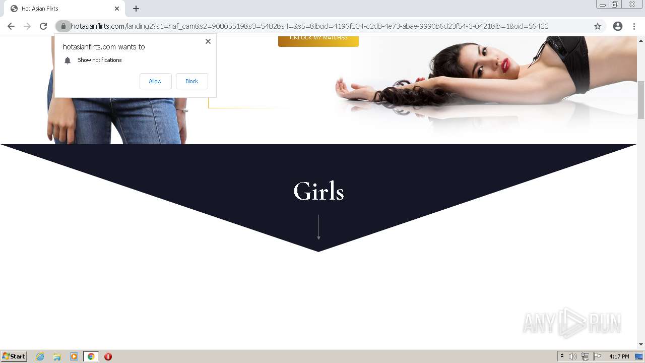Screen dimensions: 645x363
Task: Open network status tray icon
Action: tap(585, 356)
